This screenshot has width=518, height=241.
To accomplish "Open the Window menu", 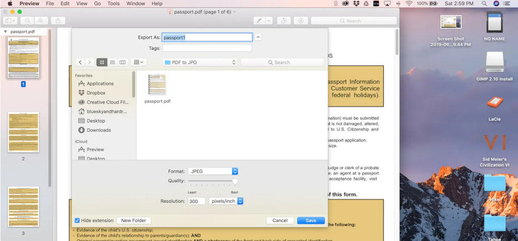I will (x=136, y=4).
